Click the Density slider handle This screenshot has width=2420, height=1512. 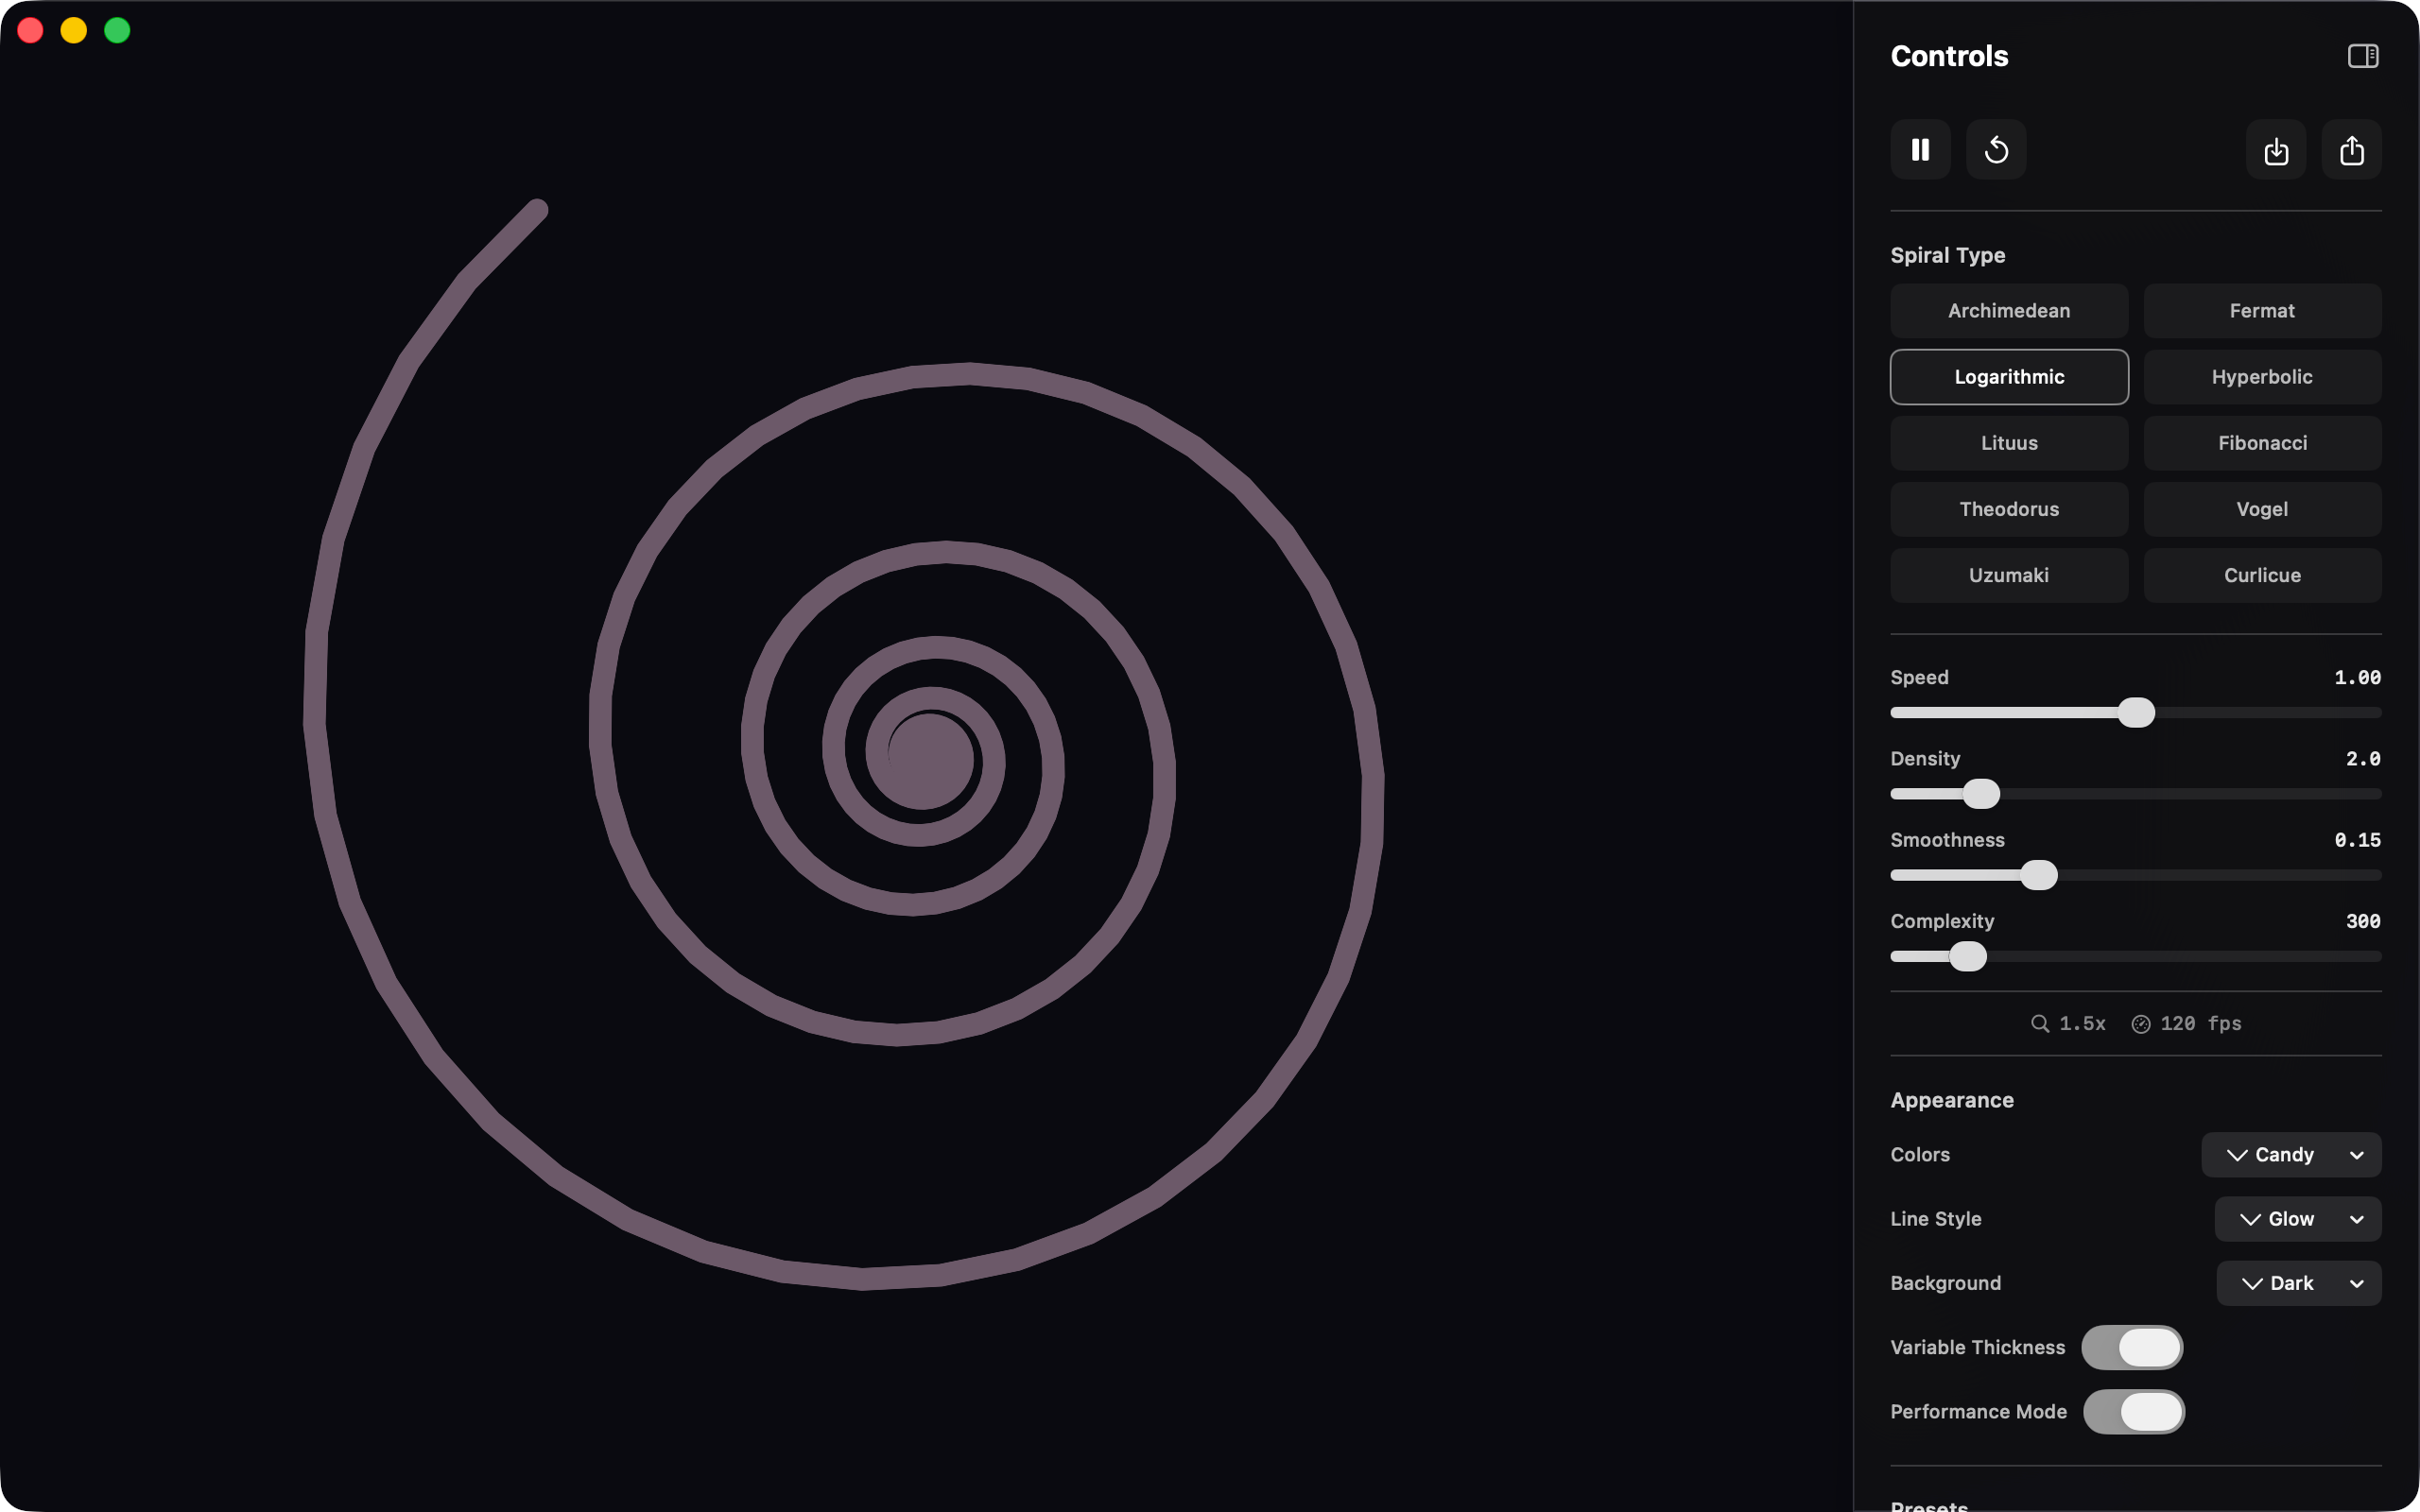coord(1981,794)
